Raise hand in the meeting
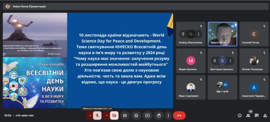The width and height of the screenshot is (270, 122). pyautogui.click(x=159, y=116)
